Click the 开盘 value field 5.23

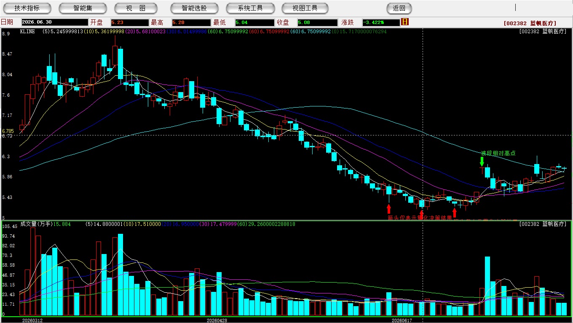tap(130, 22)
